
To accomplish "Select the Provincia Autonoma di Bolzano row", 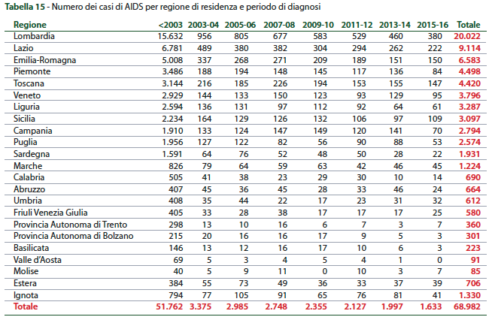I will click(73, 236).
